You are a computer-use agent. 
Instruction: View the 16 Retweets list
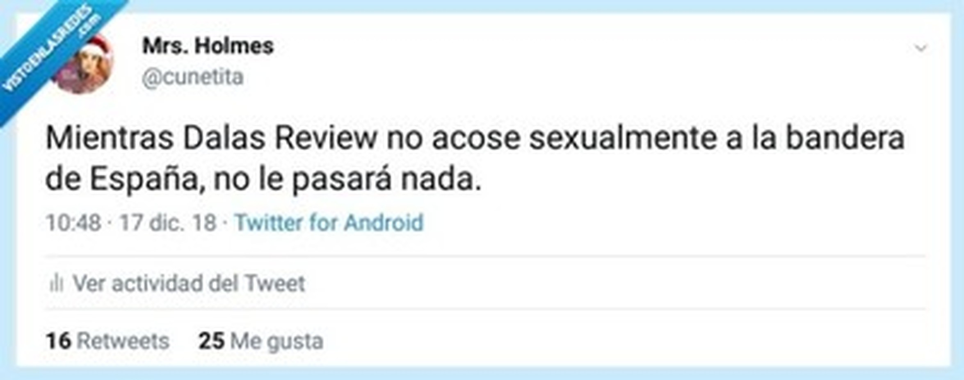[x=107, y=341]
